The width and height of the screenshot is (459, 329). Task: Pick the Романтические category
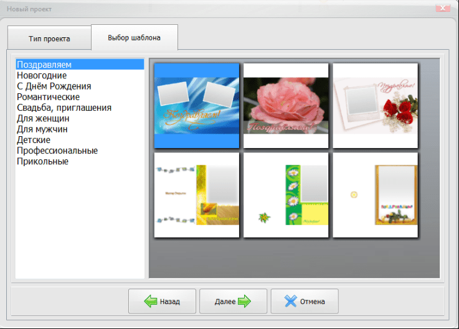[x=49, y=97]
